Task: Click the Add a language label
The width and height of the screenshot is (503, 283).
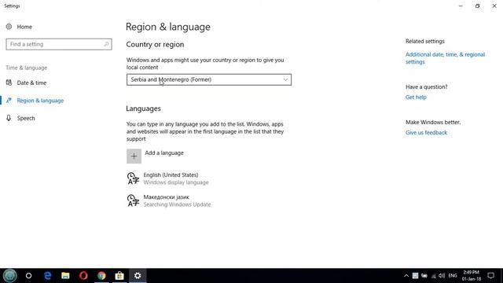Action: tap(164, 153)
